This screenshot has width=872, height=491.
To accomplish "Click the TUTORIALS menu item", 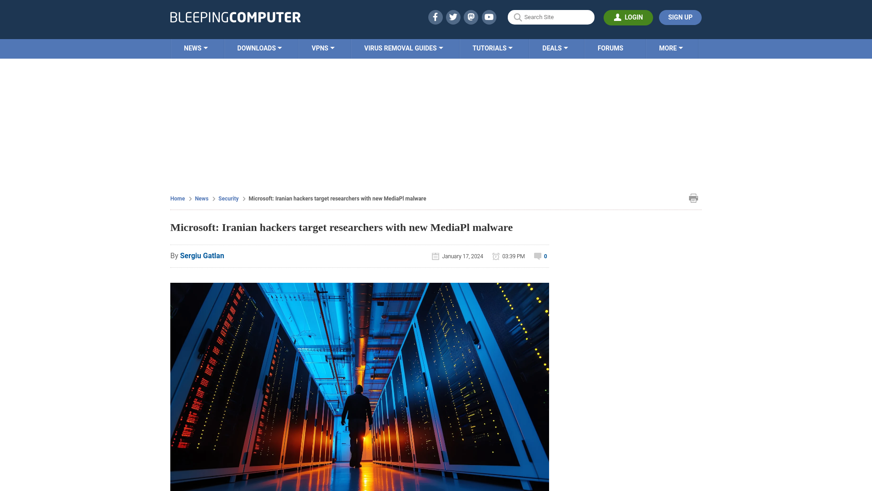I will [x=492, y=49].
